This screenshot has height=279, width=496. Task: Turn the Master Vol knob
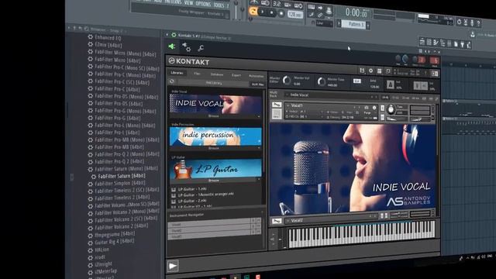(287, 81)
